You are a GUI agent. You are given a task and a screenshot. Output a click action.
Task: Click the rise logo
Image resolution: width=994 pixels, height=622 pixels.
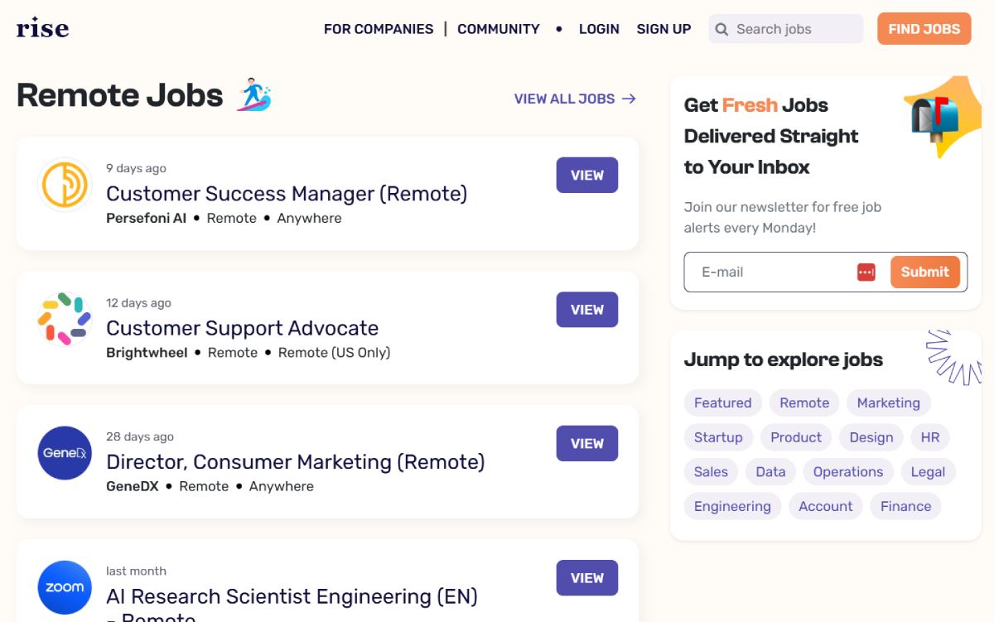(42, 28)
